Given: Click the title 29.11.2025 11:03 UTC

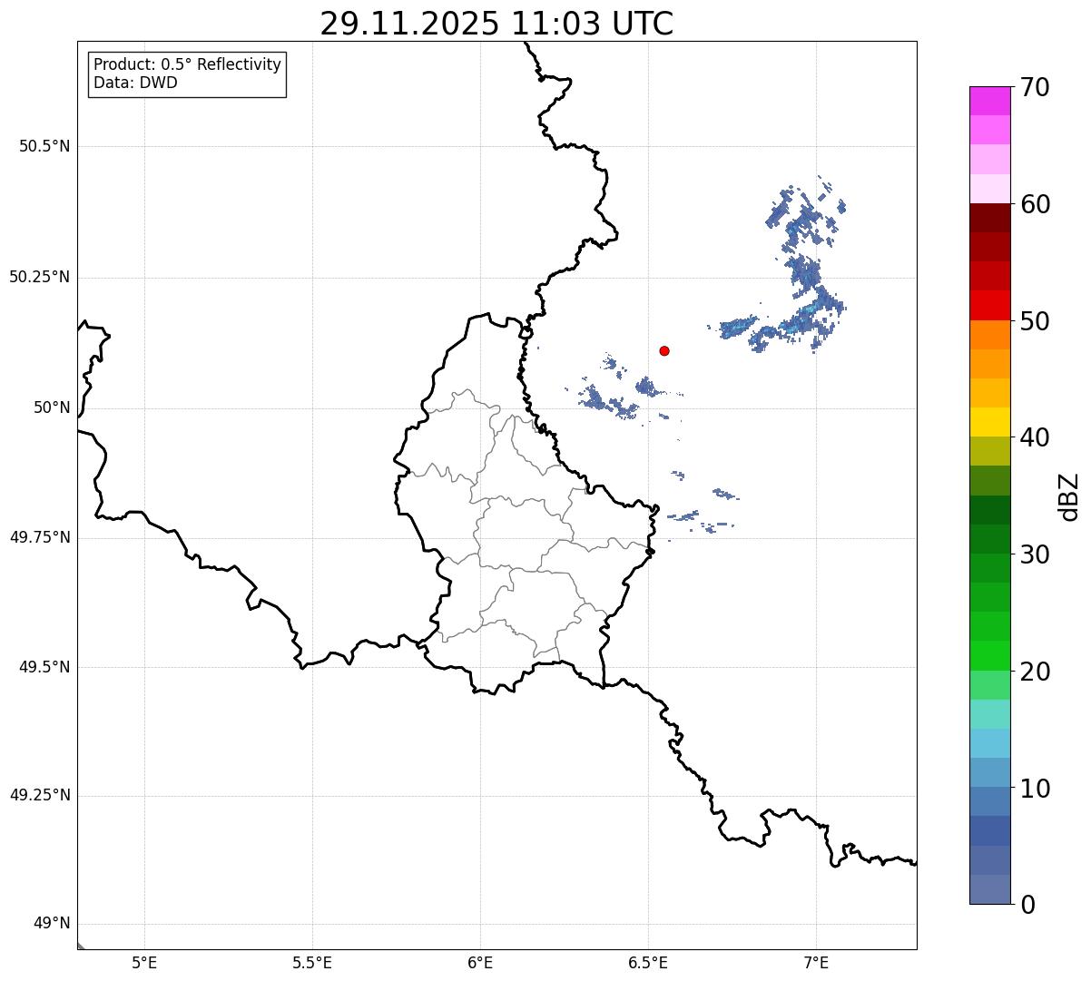Looking at the screenshot, I should (496, 24).
